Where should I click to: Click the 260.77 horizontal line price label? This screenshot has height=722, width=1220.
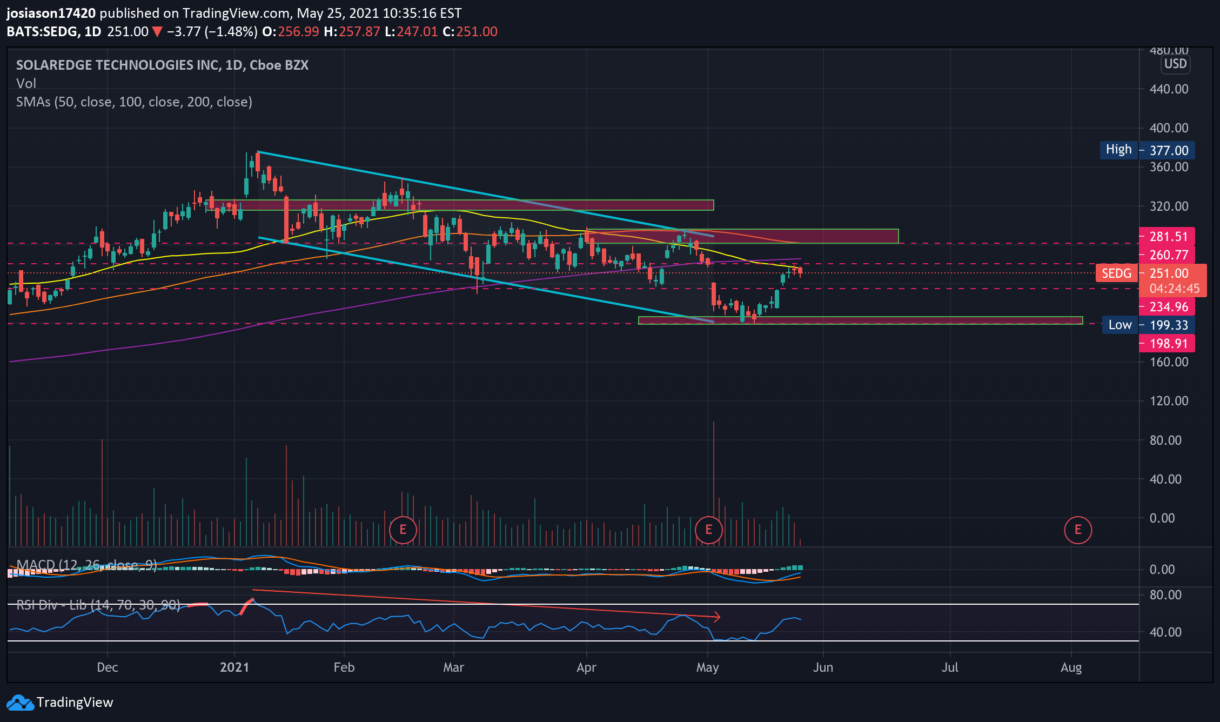coord(1167,255)
